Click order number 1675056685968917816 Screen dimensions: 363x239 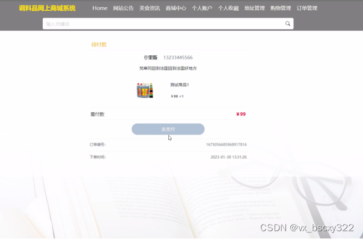[226, 145]
